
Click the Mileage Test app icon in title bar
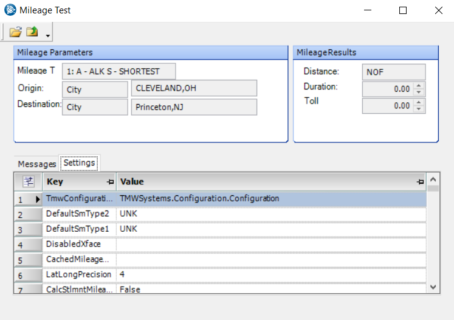click(10, 10)
